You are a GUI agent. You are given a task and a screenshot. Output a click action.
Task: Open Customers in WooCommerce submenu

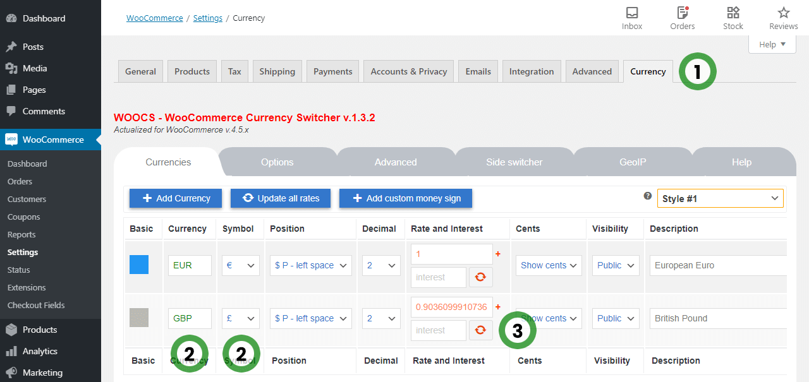(x=27, y=199)
